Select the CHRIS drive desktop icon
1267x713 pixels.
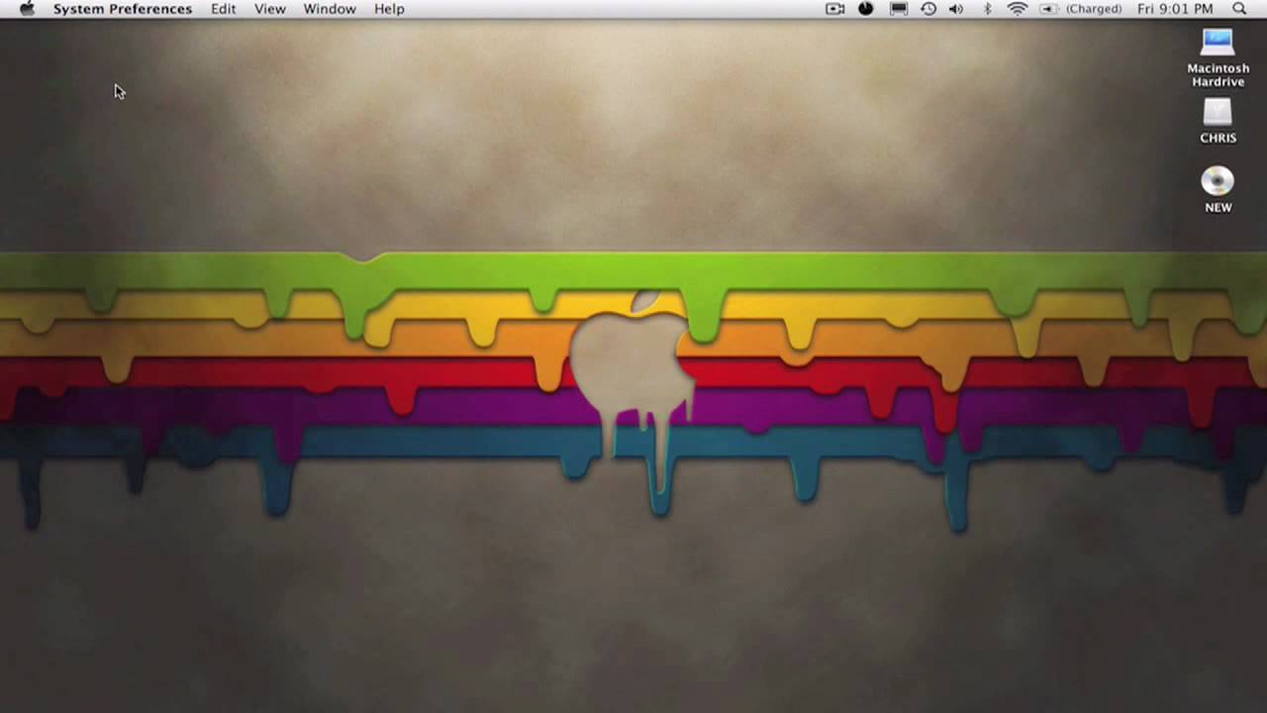[x=1218, y=121]
